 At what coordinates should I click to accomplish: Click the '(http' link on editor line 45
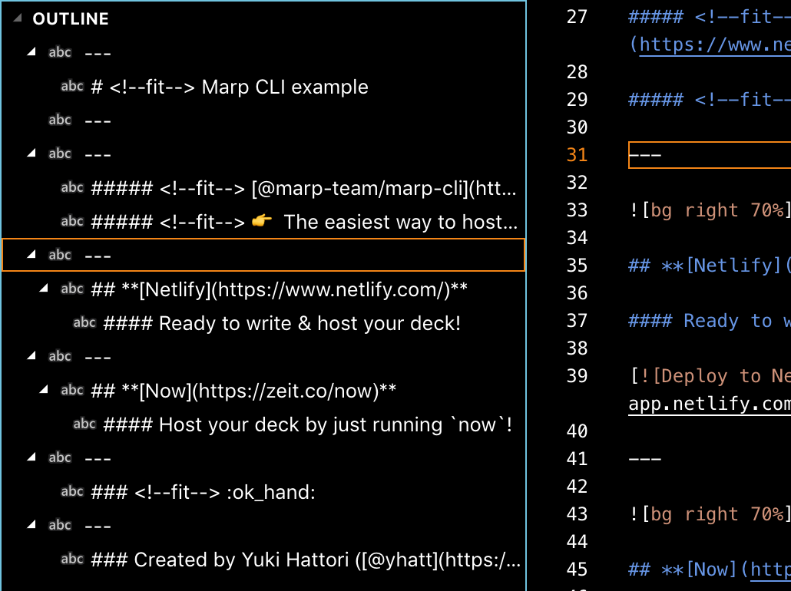tap(766, 570)
